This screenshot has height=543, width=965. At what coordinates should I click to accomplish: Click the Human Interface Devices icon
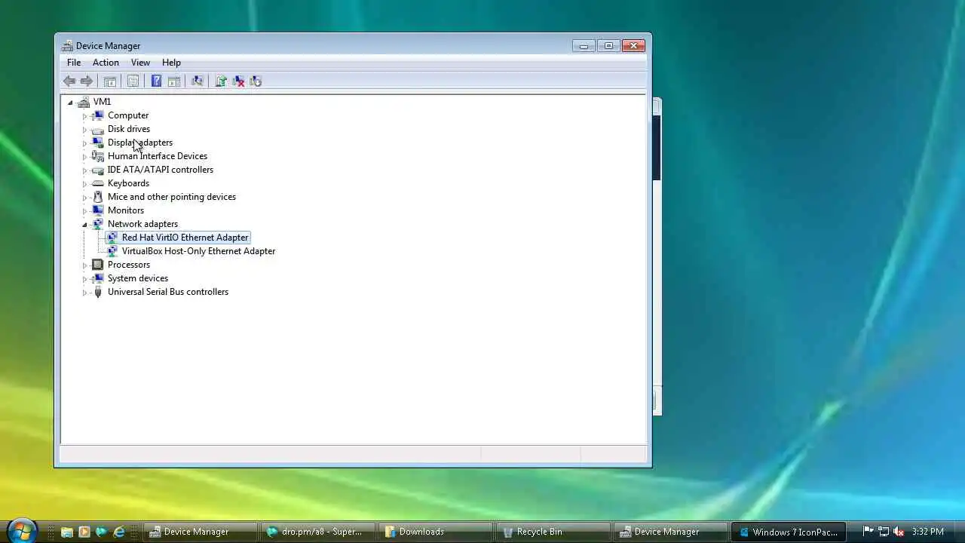(97, 156)
